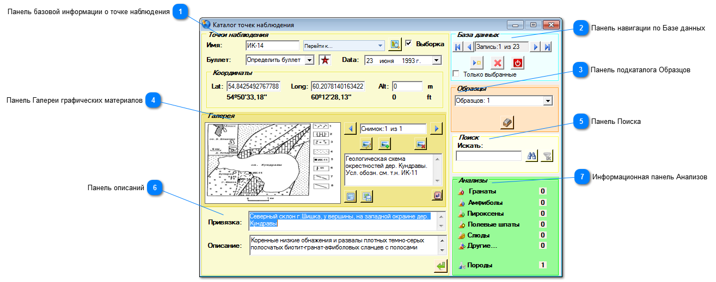Enable the Только выбранные checkbox
This screenshot has height=282, width=716.
(456, 74)
